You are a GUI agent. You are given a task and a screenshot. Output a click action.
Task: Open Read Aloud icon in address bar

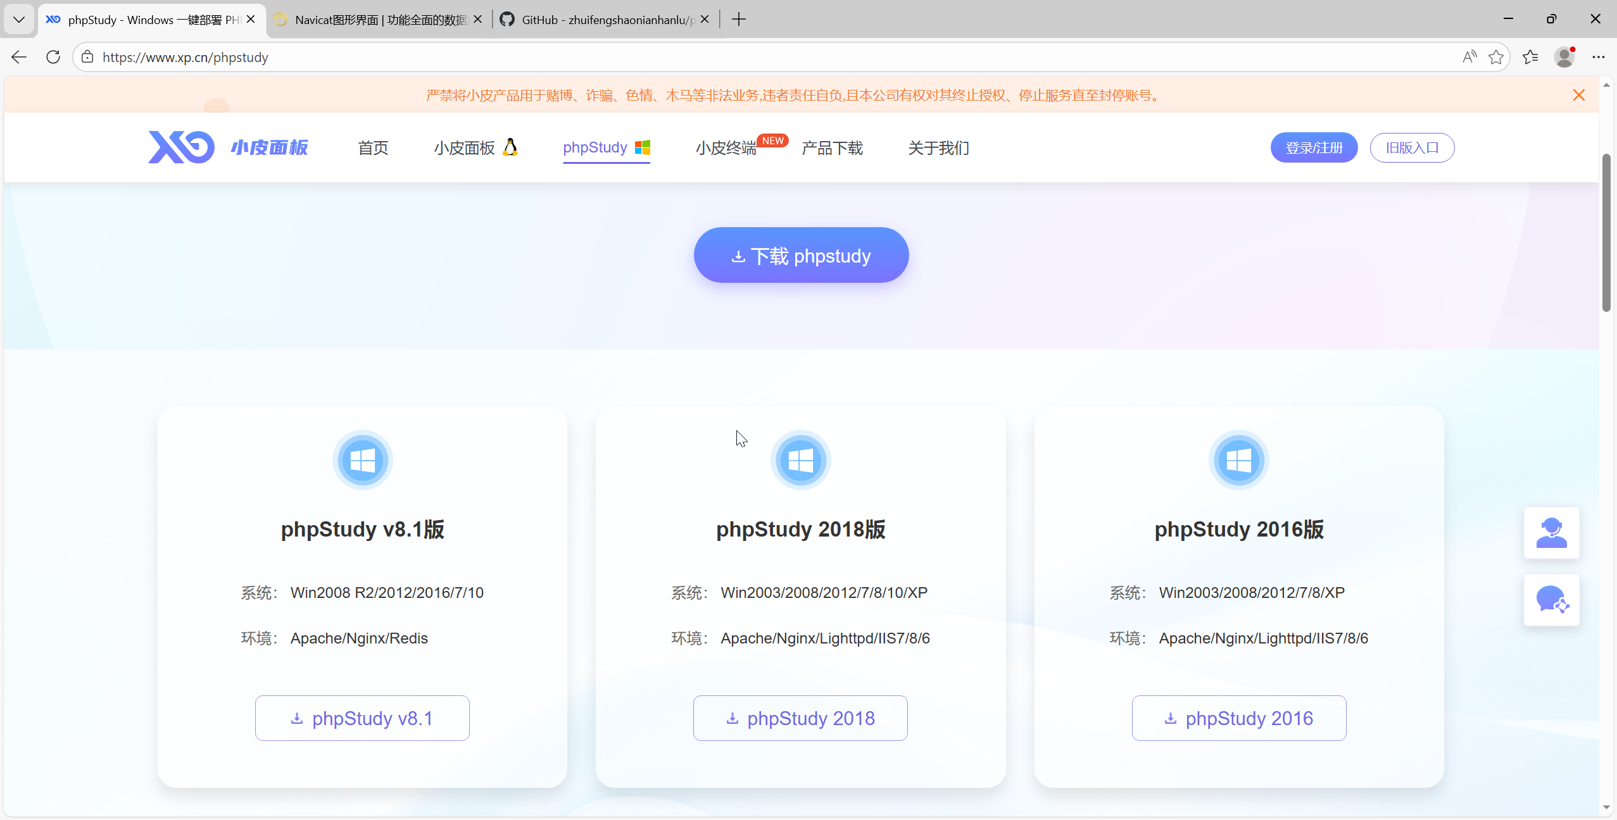tap(1469, 58)
